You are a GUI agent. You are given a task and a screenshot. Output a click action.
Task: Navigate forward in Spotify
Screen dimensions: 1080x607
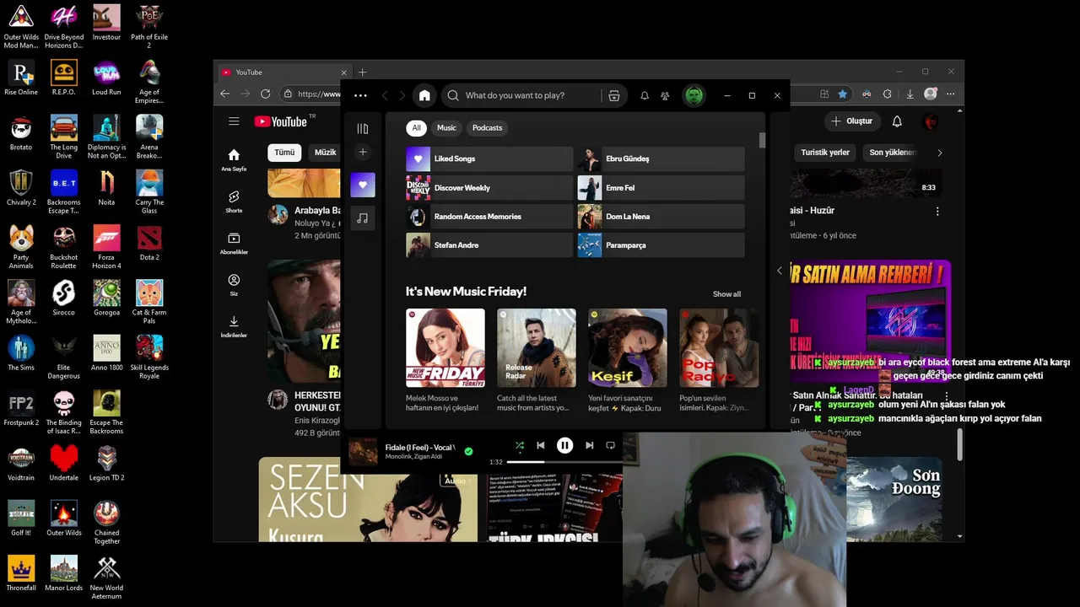tap(402, 96)
